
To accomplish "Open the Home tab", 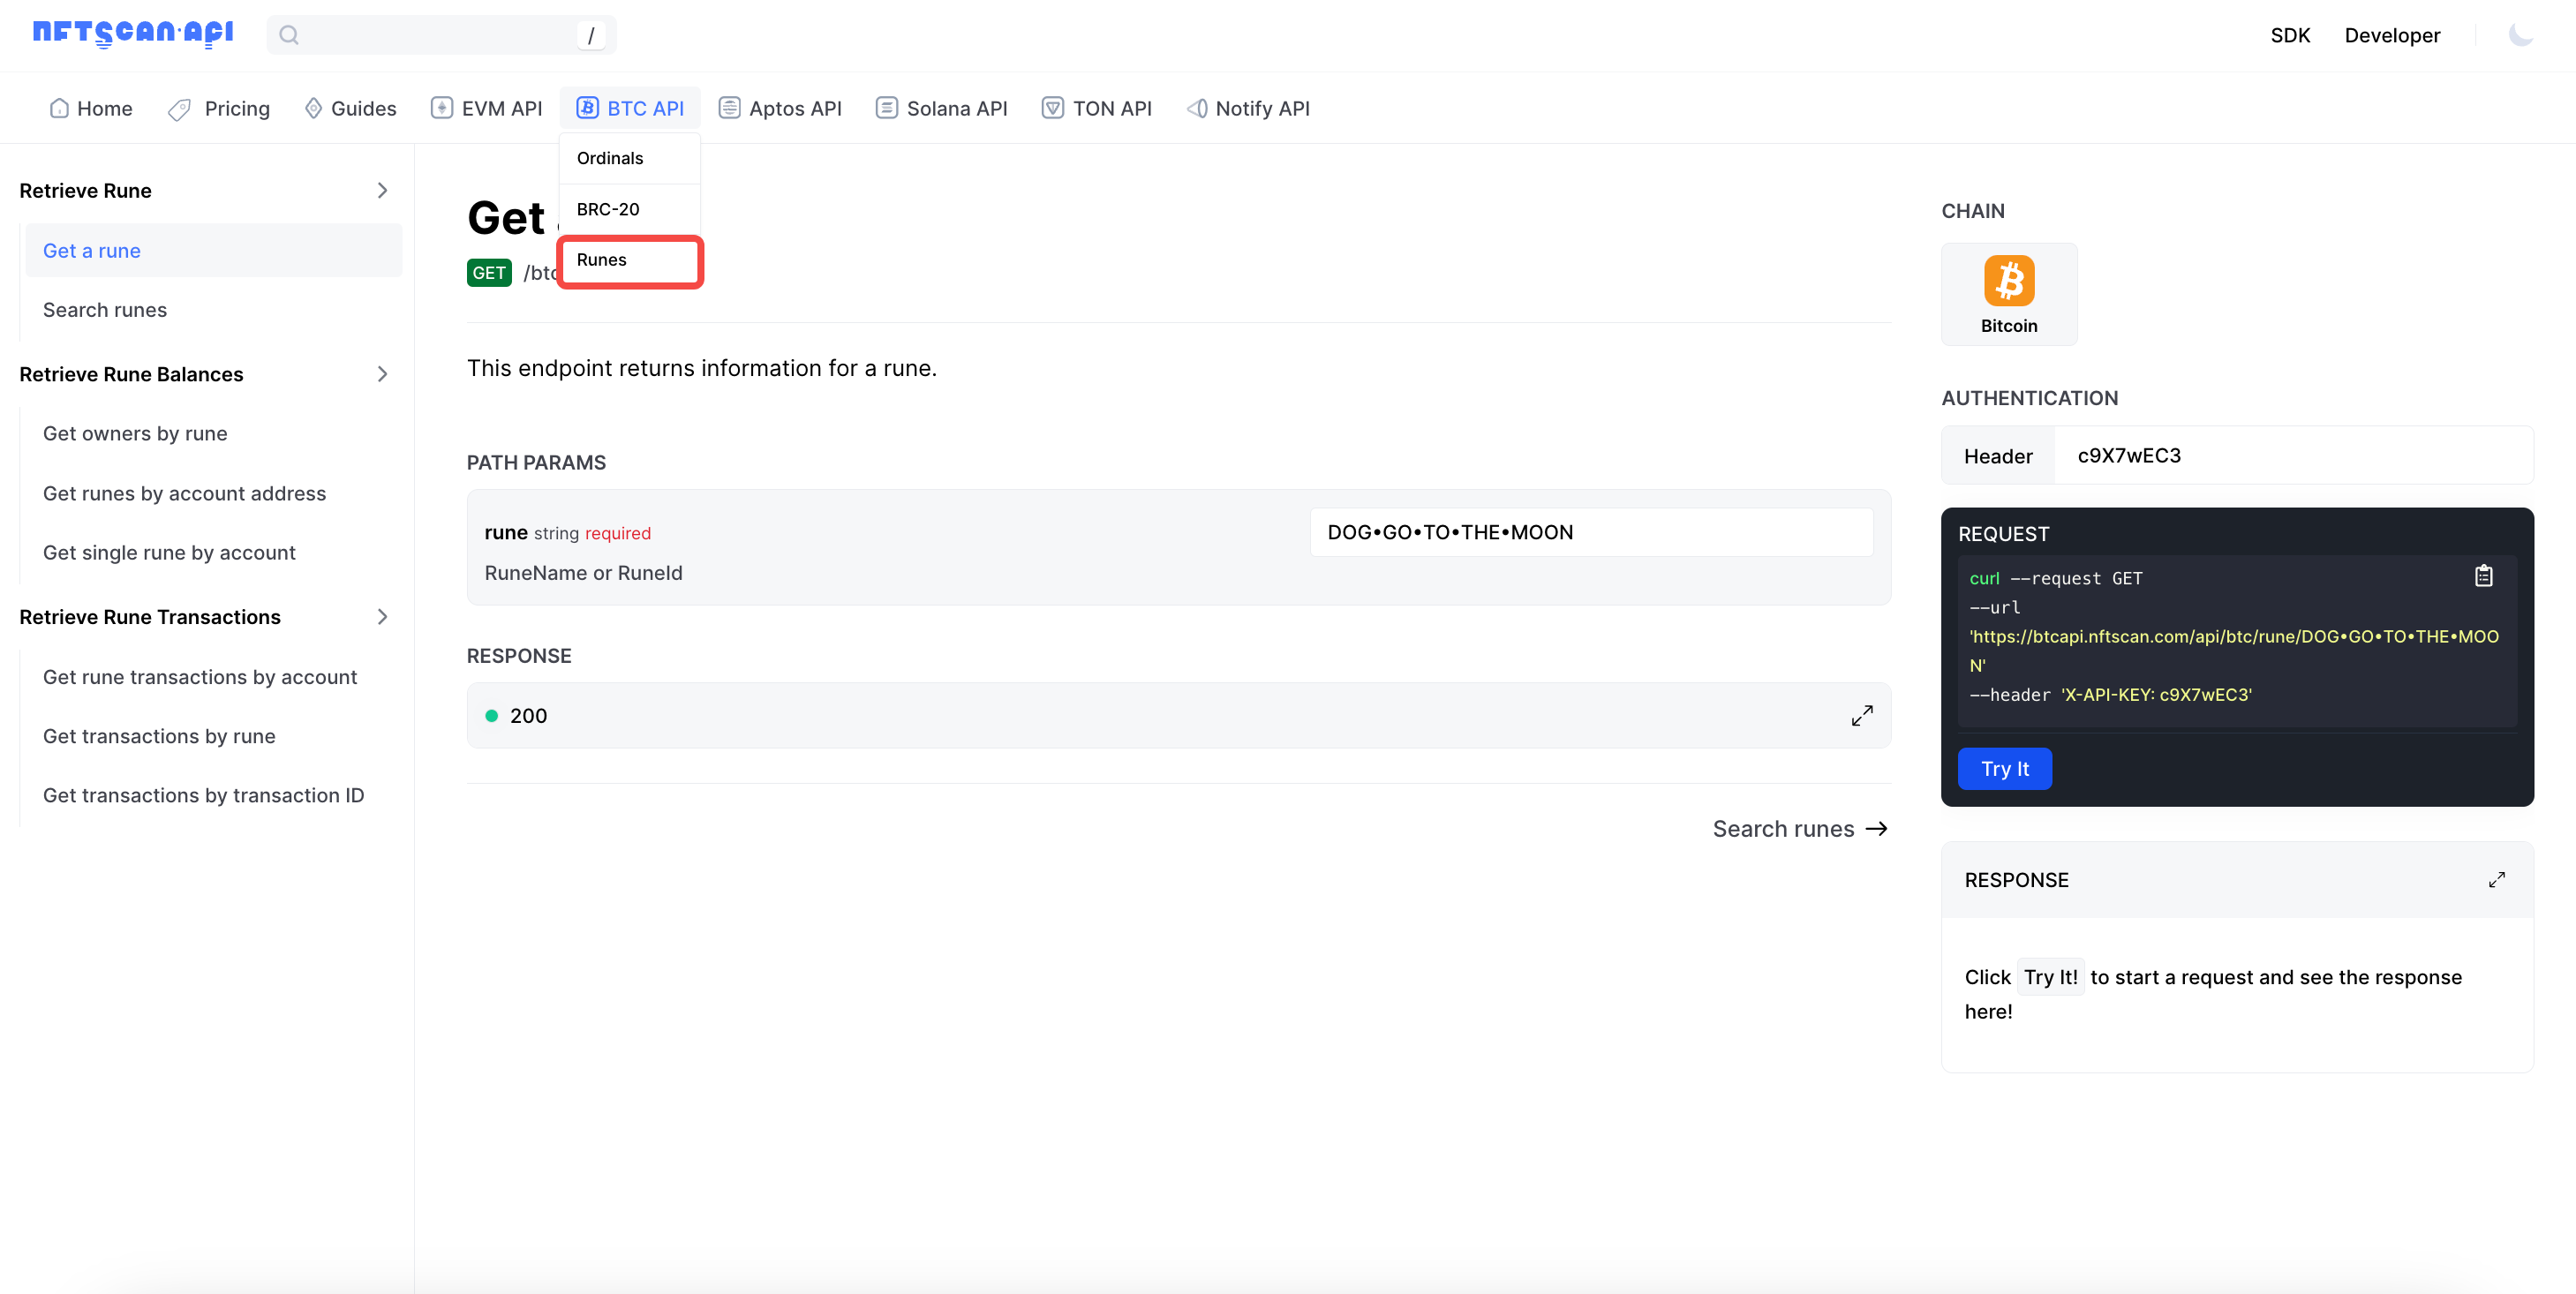I will tap(91, 108).
